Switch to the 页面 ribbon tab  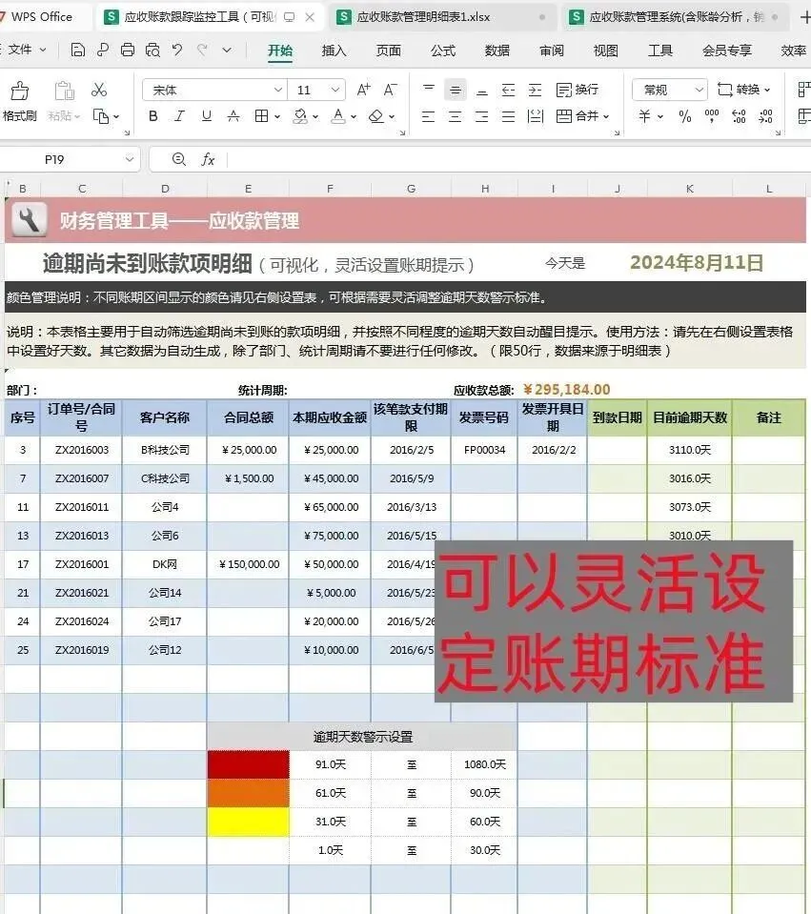[x=388, y=51]
